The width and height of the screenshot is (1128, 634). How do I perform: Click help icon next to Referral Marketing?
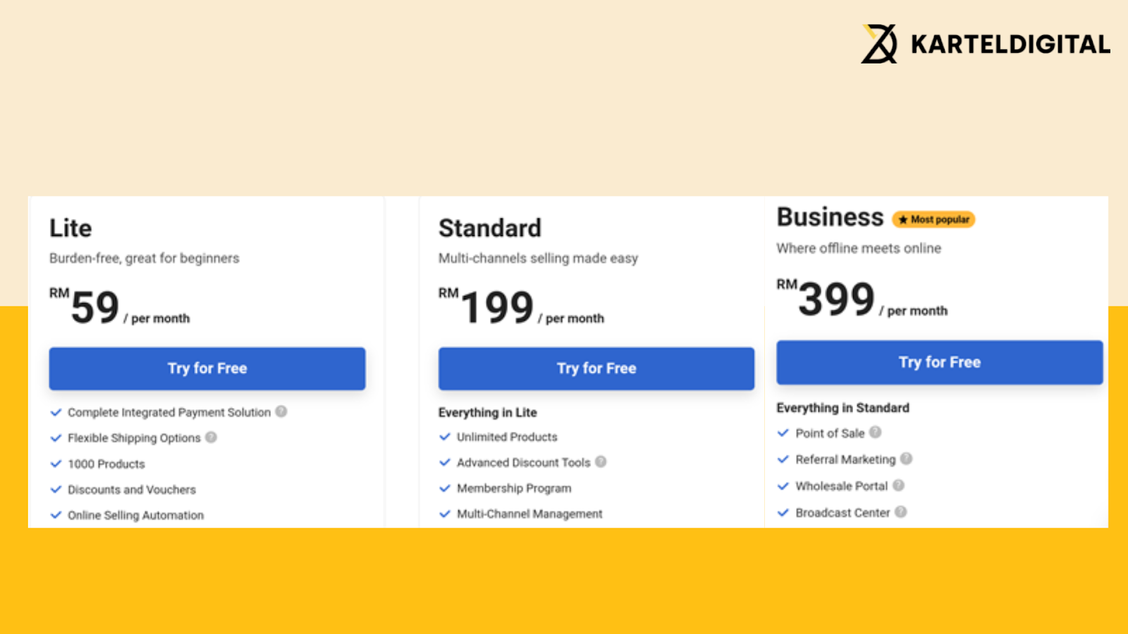click(906, 459)
